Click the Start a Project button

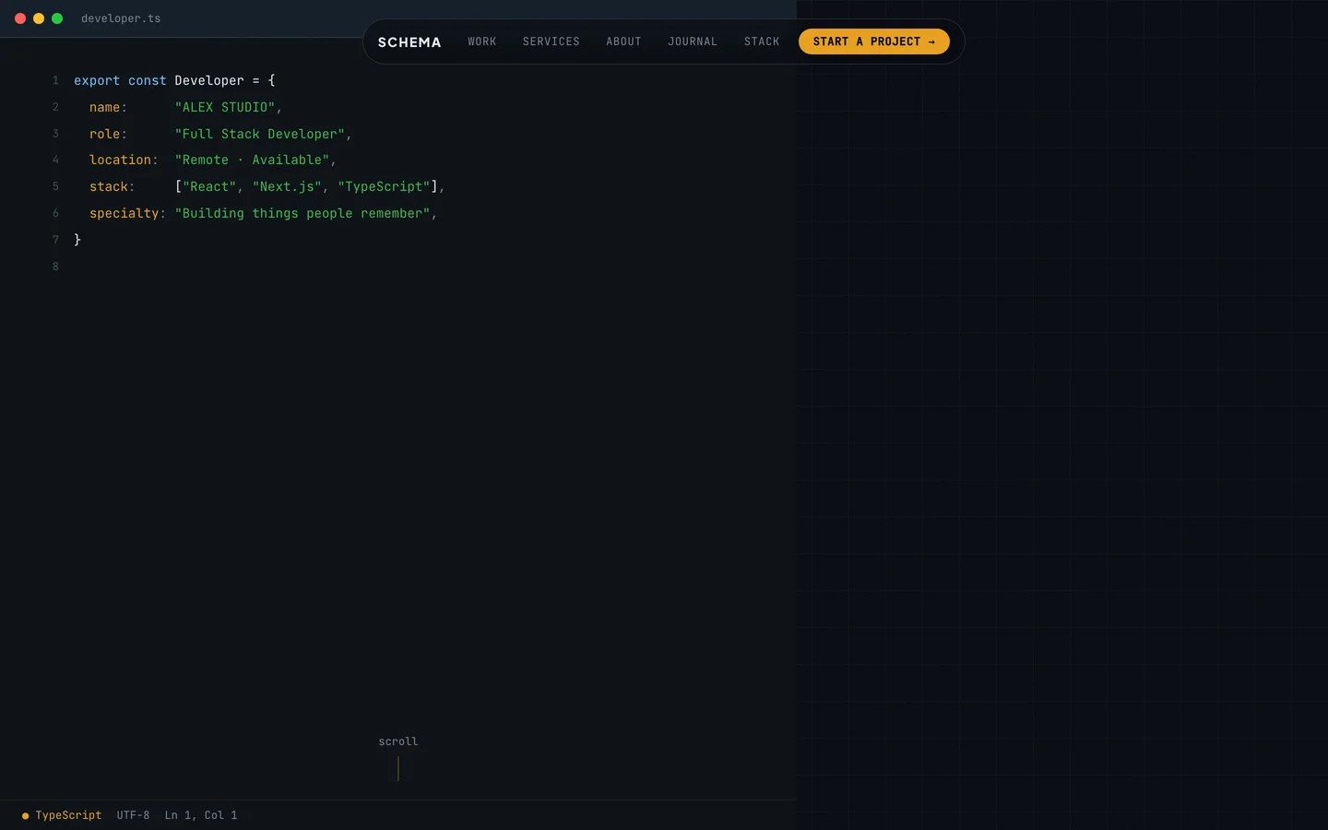tap(873, 41)
